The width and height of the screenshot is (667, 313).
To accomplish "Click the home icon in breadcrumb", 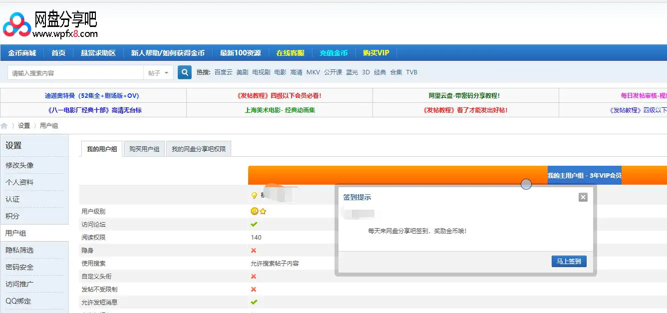I will pyautogui.click(x=4, y=126).
